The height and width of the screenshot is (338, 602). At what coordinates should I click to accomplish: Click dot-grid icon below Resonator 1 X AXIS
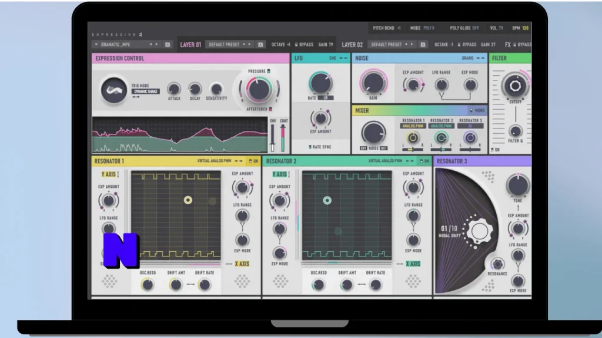(242, 281)
